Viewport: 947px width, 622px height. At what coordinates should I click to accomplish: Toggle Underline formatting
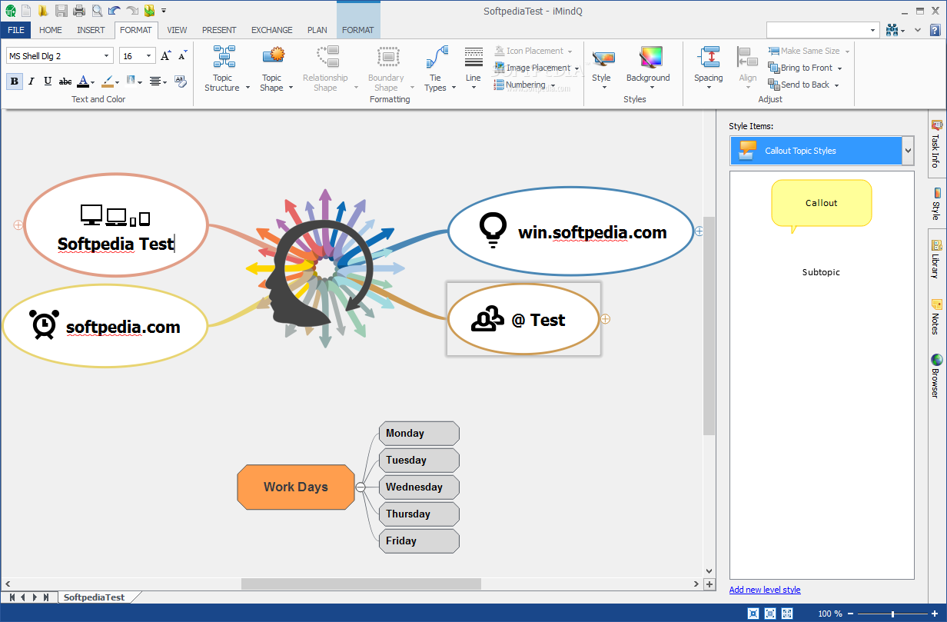point(48,81)
